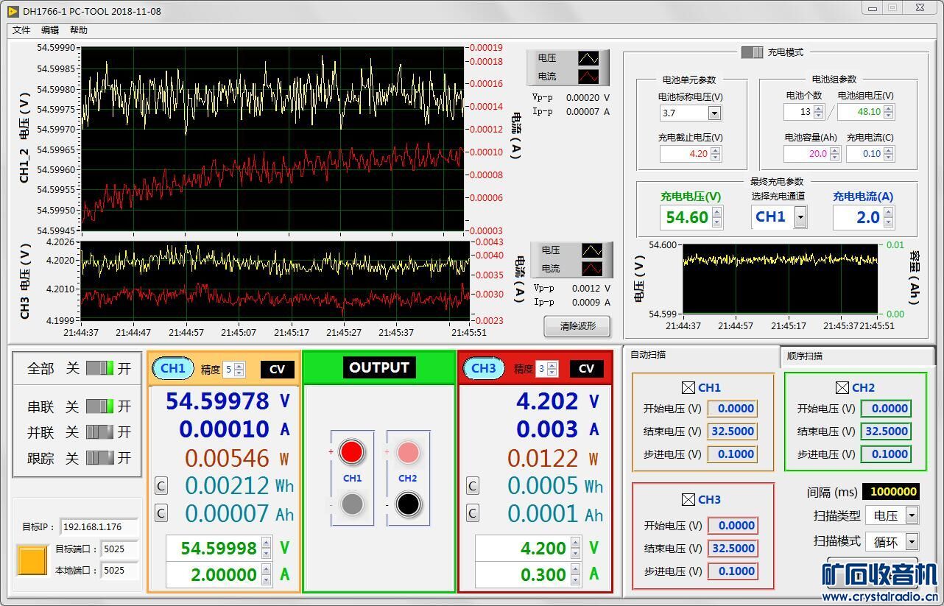Toggle the green OUTPUT button
Image resolution: width=944 pixels, height=606 pixels.
(379, 367)
